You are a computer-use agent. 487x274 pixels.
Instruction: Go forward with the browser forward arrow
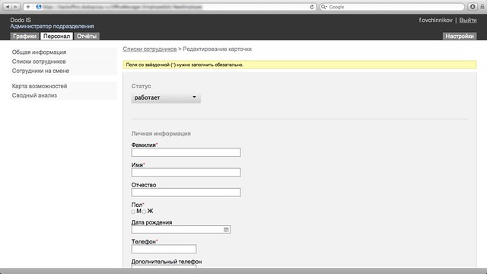pyautogui.click(x=15, y=7)
